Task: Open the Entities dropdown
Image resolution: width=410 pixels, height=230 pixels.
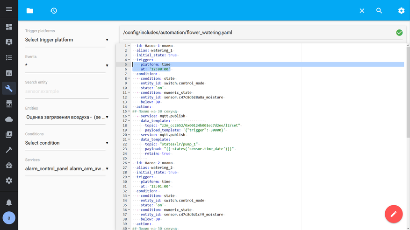Action: click(x=66, y=117)
